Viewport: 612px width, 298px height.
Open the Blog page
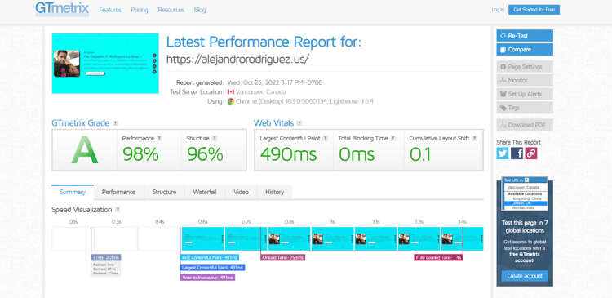tap(200, 10)
